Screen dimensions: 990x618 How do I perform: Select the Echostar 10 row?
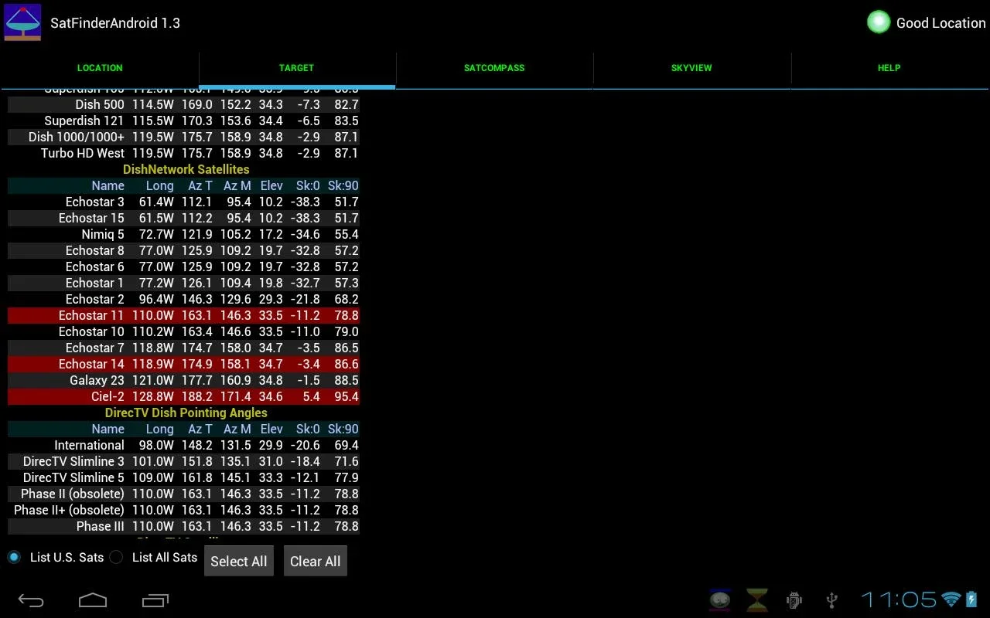183,331
